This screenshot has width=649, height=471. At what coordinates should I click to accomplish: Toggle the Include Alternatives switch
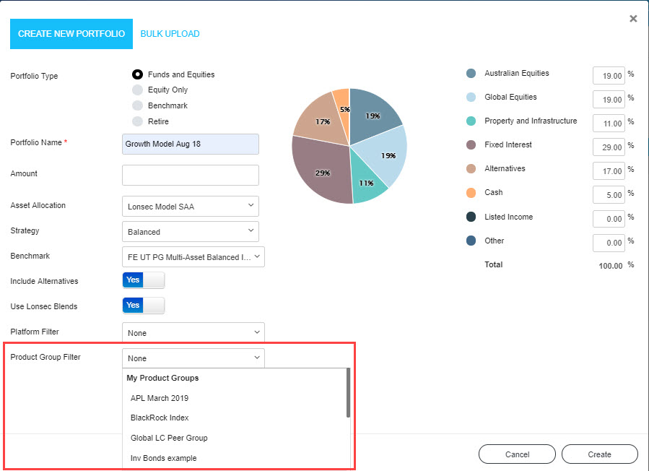tap(144, 280)
